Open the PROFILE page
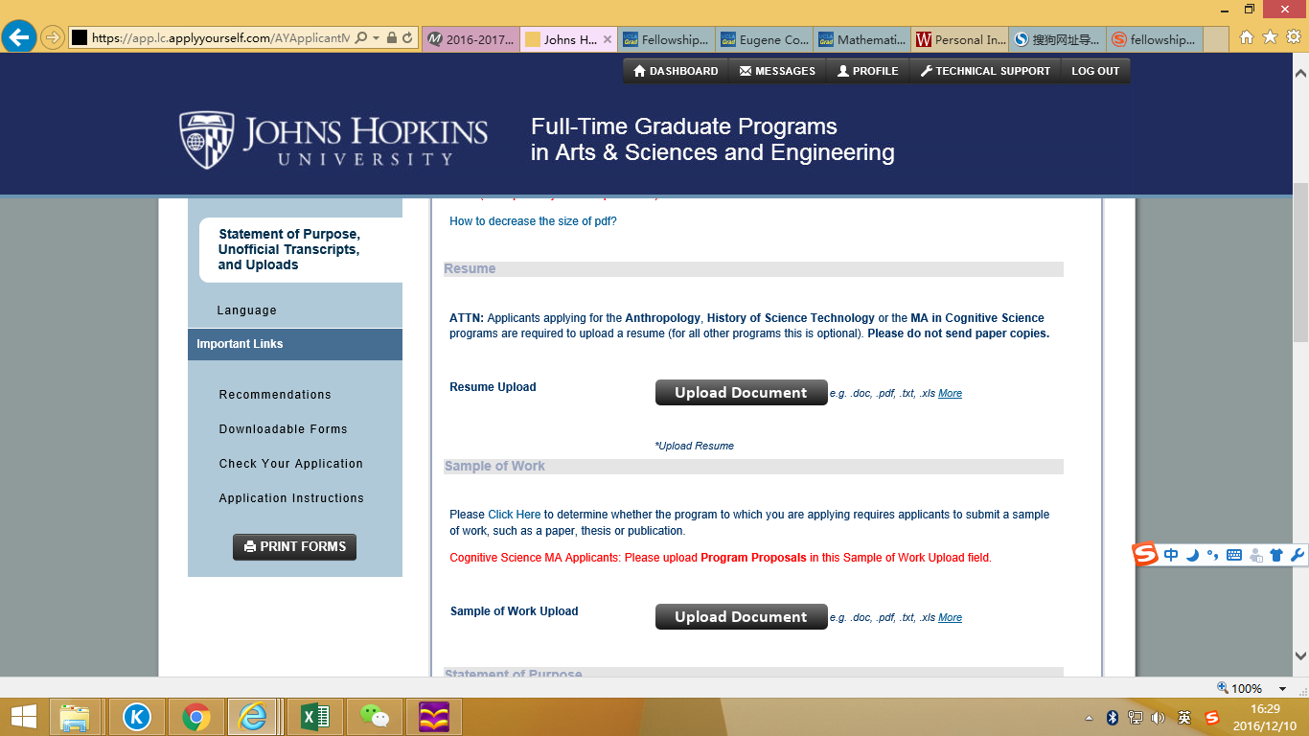 pyautogui.click(x=868, y=71)
